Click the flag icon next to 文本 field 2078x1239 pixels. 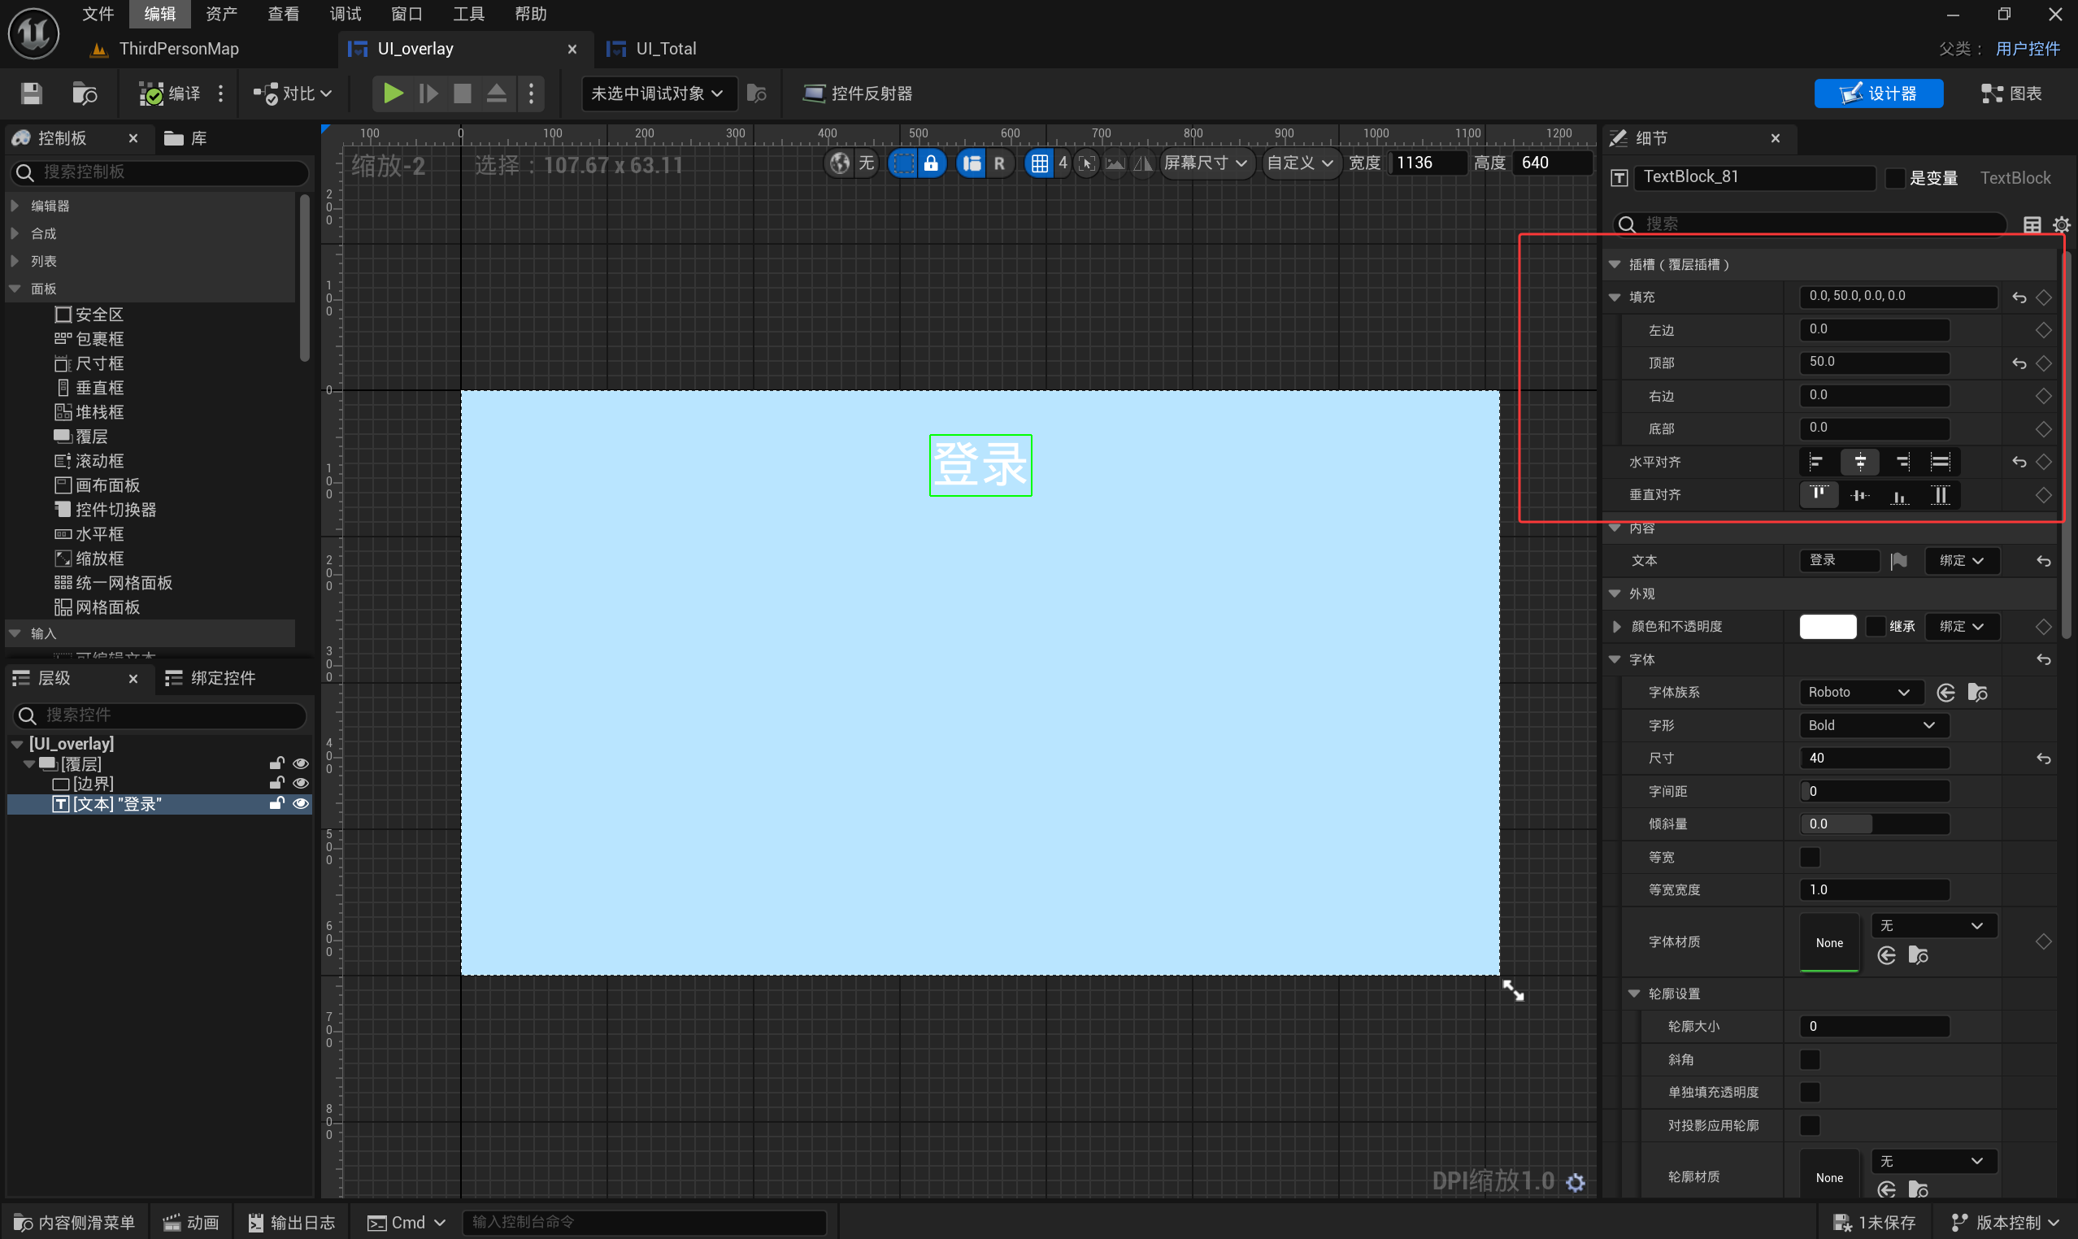[1899, 561]
